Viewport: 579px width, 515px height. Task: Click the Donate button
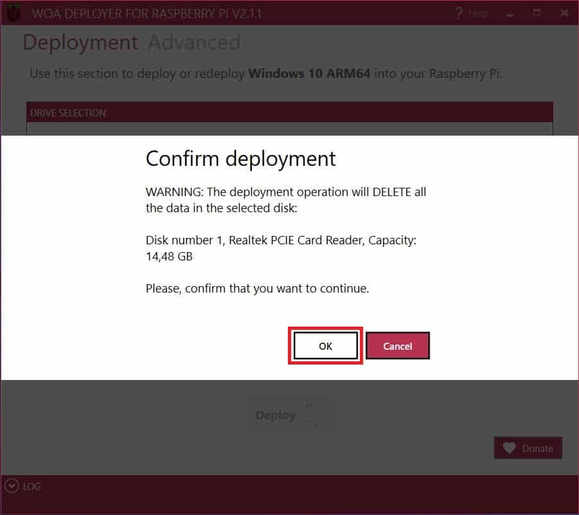pos(528,448)
